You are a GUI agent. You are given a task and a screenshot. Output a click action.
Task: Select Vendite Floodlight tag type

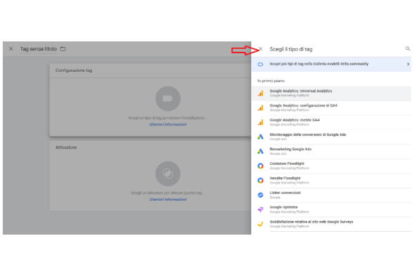click(332, 180)
